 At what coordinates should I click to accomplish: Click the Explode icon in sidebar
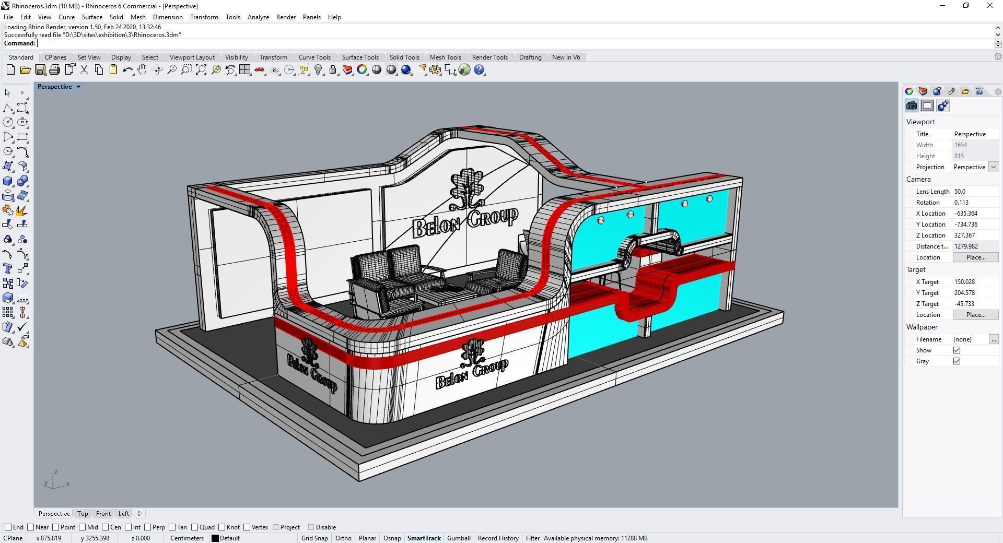pos(22,210)
